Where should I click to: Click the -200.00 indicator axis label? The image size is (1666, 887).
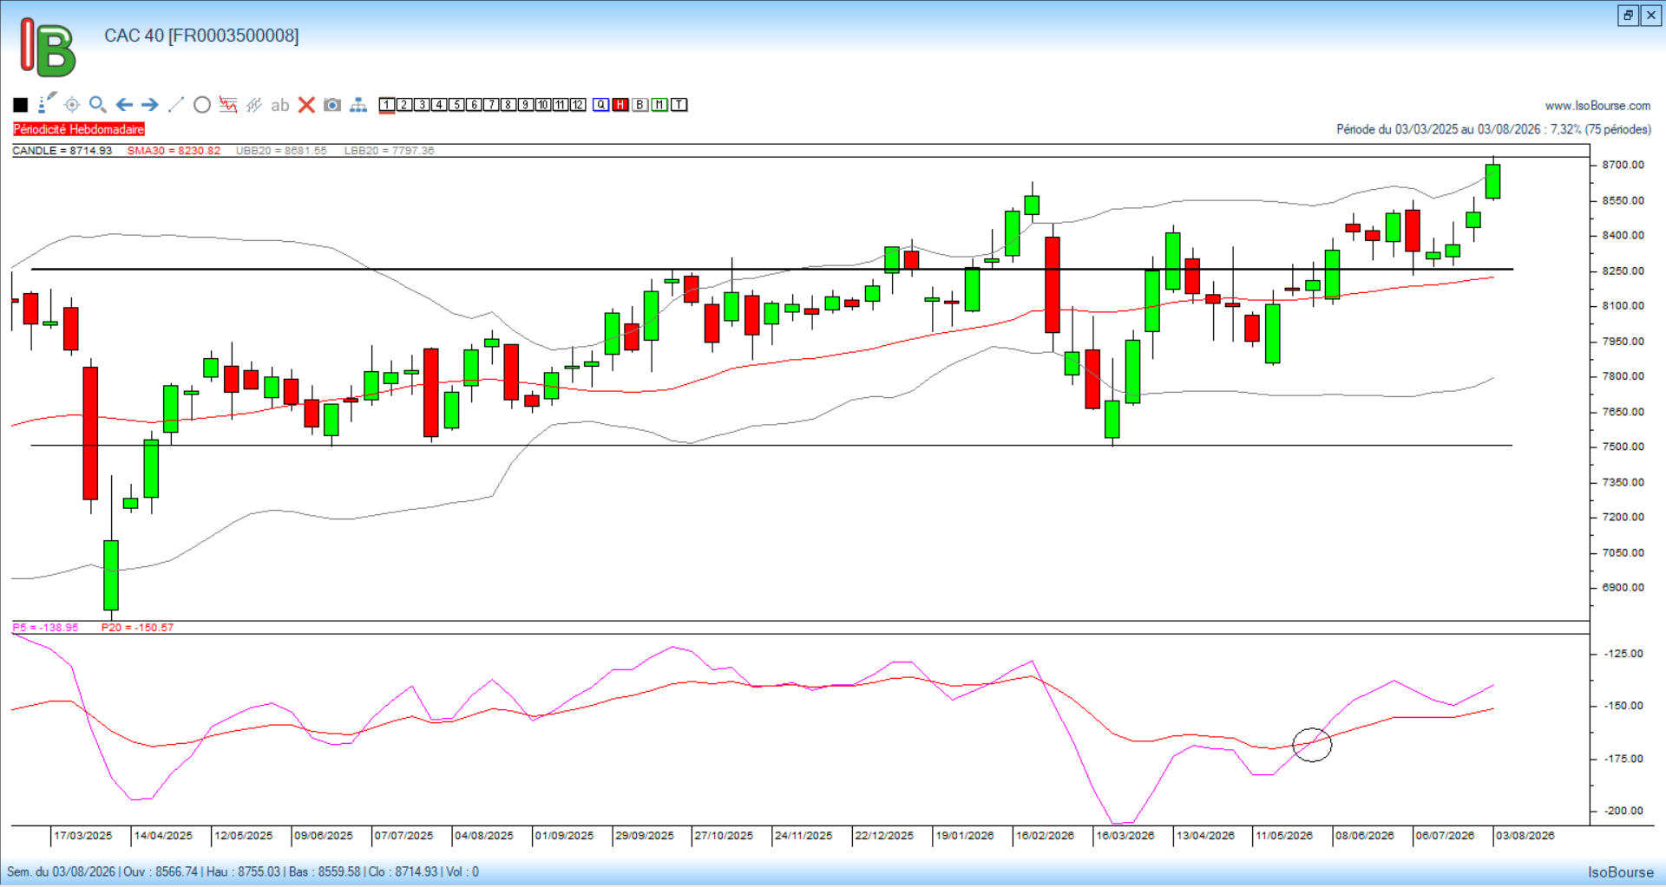click(1623, 811)
